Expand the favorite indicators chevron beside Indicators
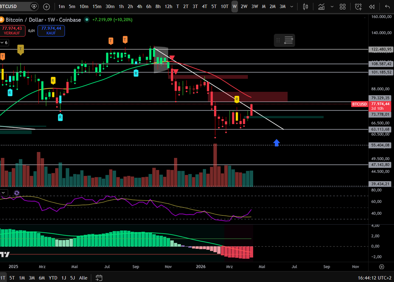Screen dimensions: 394x282 click(332, 7)
